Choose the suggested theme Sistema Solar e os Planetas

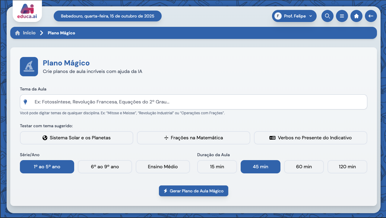[x=76, y=137]
